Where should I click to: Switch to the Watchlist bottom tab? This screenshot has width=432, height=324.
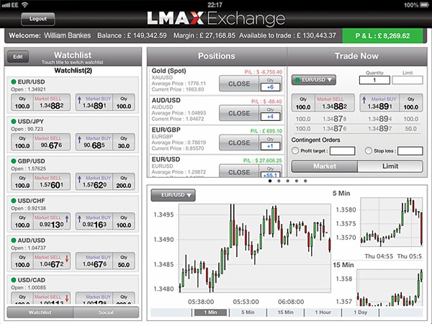[40, 312]
